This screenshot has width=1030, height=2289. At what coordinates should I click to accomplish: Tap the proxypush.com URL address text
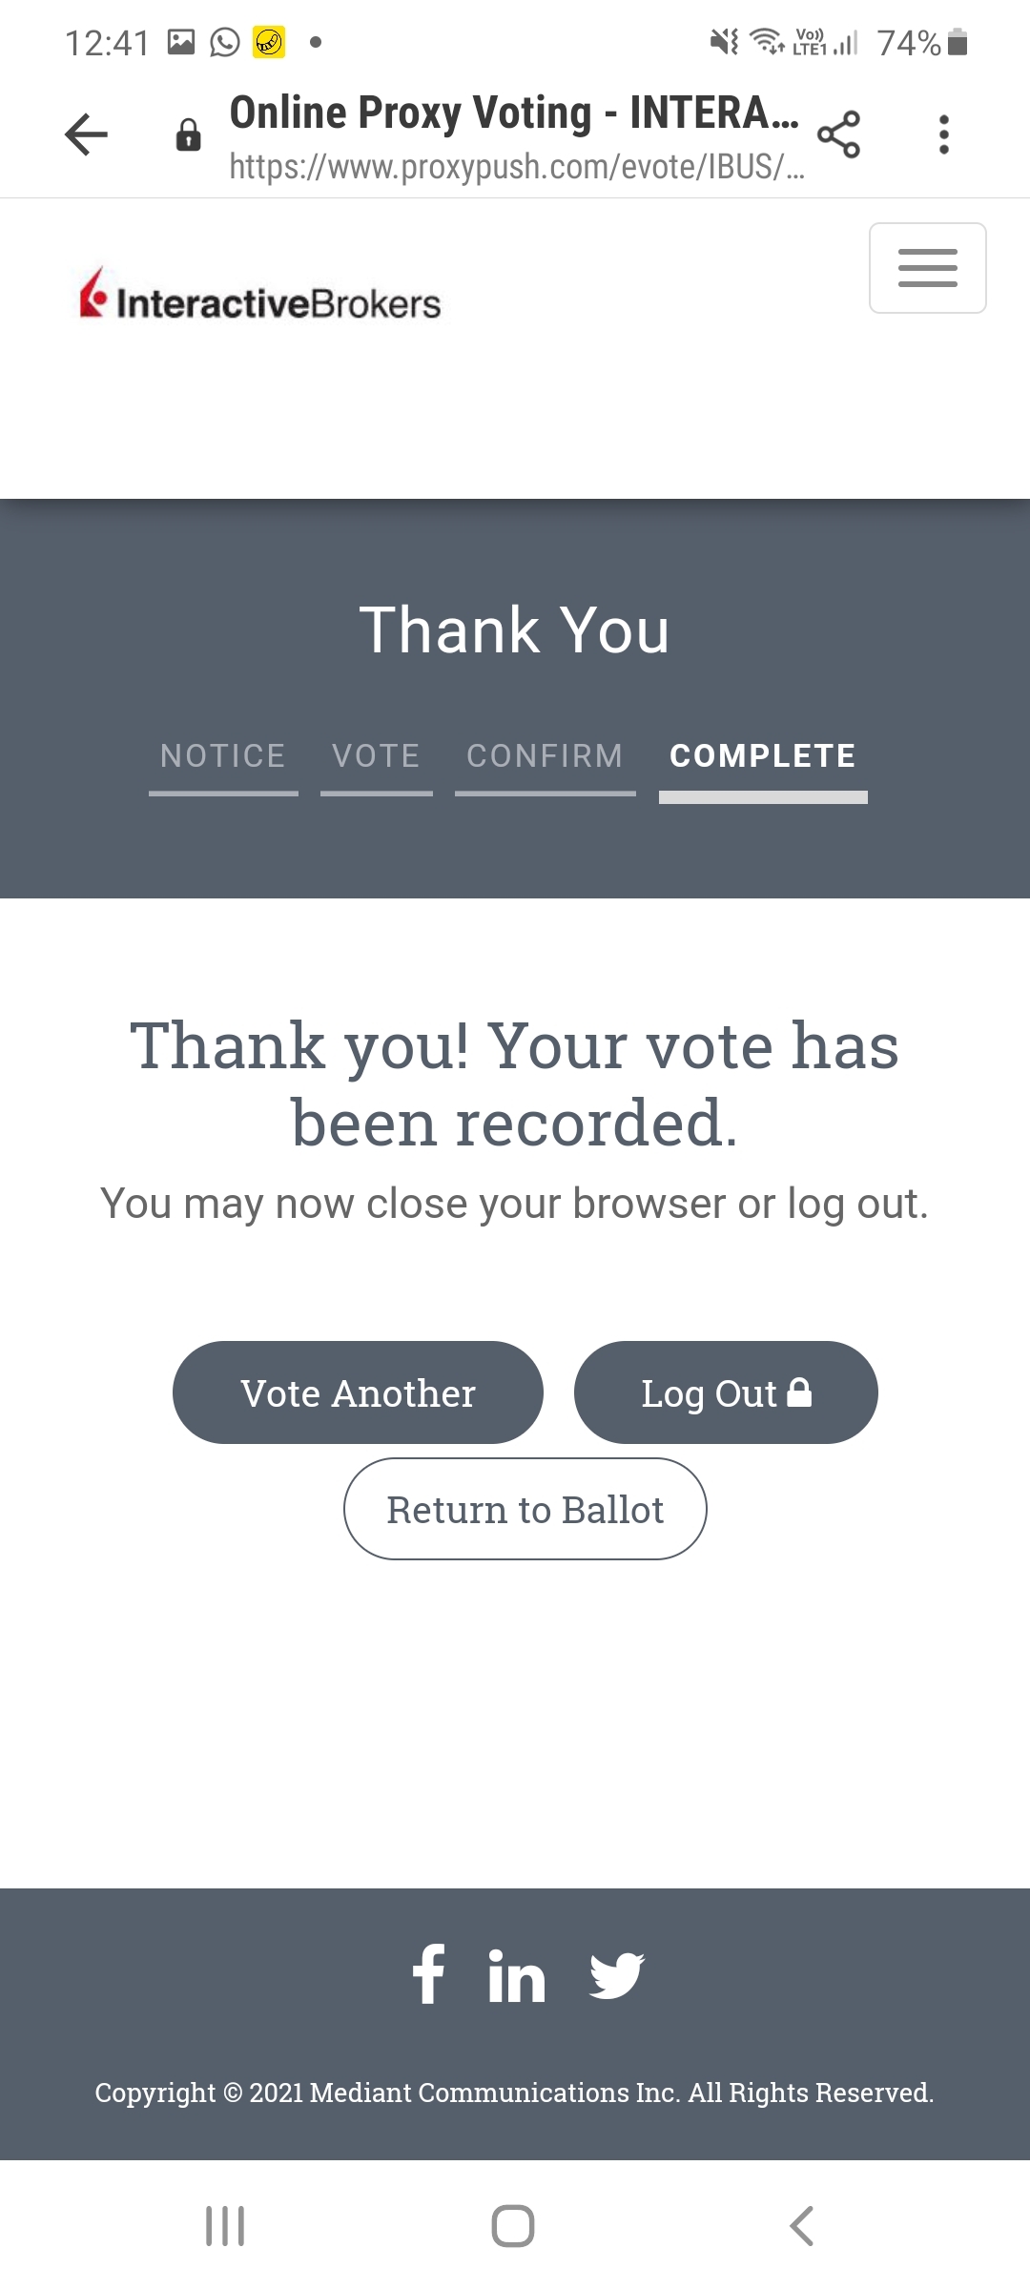516,167
